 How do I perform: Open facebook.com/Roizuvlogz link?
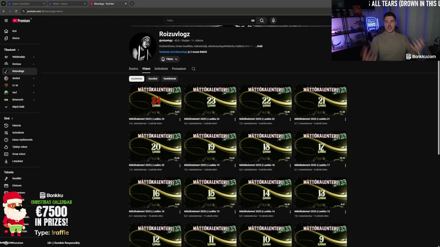coord(173,52)
